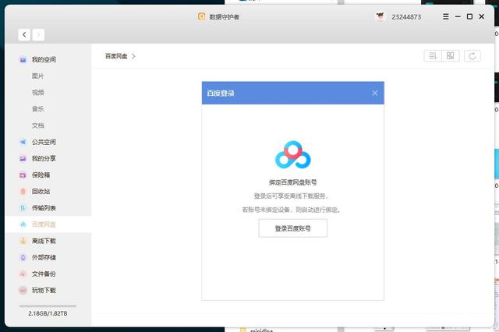Close the 百度登录 dialog
499x332 pixels.
click(375, 93)
